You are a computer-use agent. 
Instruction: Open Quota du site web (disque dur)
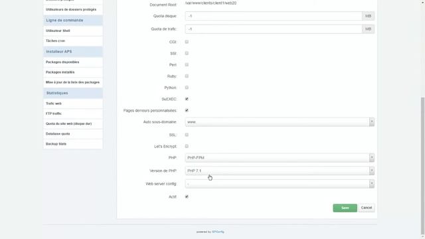tap(73, 124)
